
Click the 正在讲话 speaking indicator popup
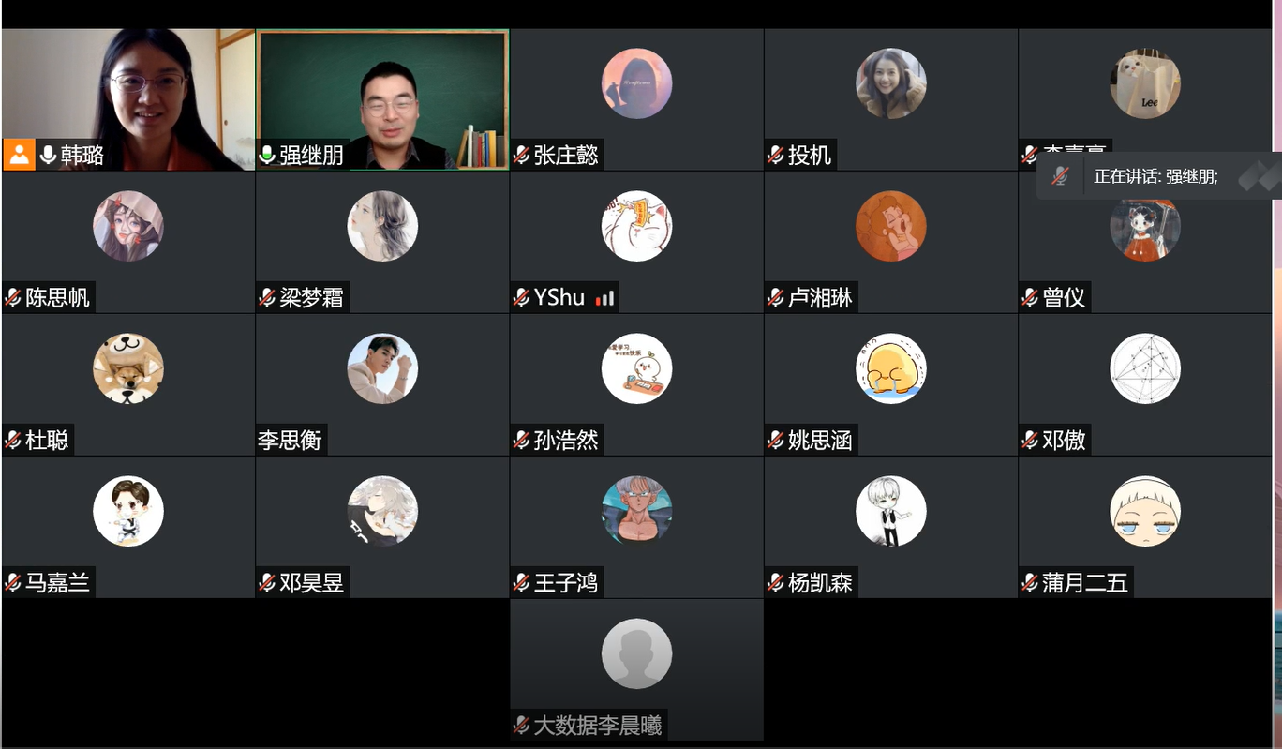1158,176
